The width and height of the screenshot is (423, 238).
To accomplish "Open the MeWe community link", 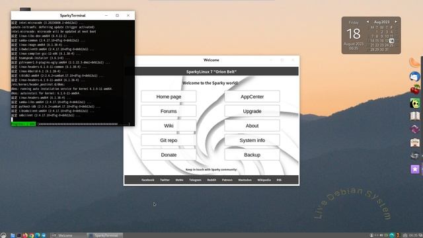I will coord(179,180).
